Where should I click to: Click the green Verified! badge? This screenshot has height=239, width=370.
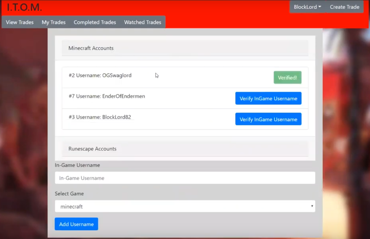click(x=287, y=78)
